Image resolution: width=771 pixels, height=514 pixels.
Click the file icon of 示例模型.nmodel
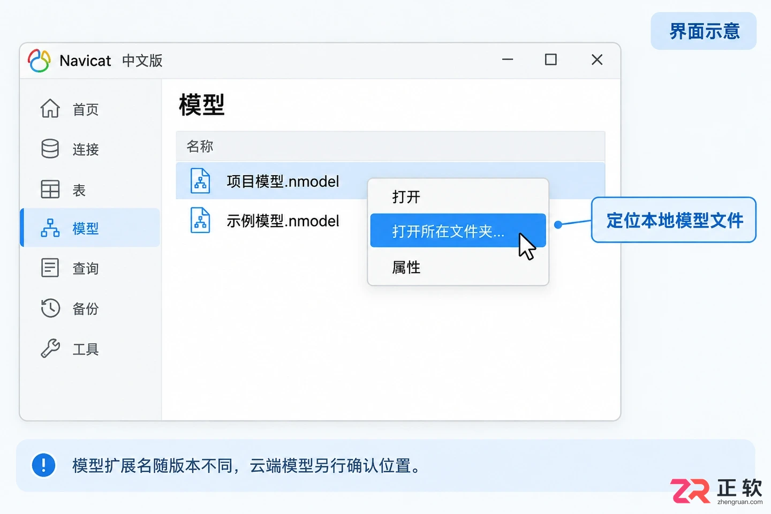pos(200,221)
